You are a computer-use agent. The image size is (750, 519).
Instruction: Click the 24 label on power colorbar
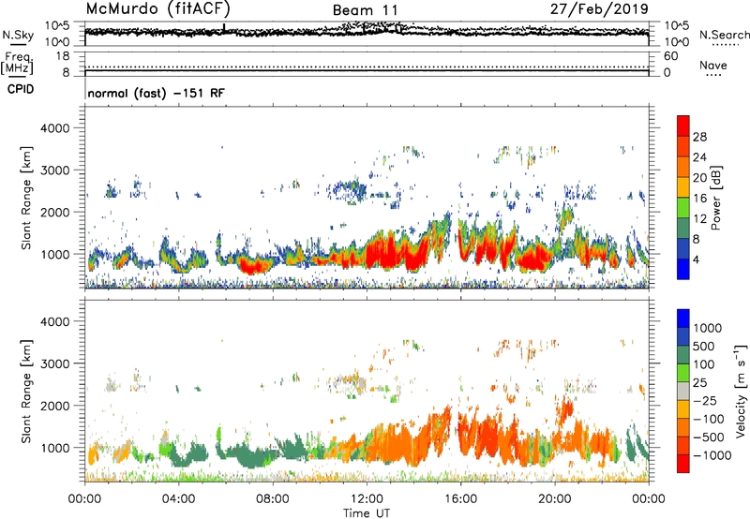(x=699, y=157)
